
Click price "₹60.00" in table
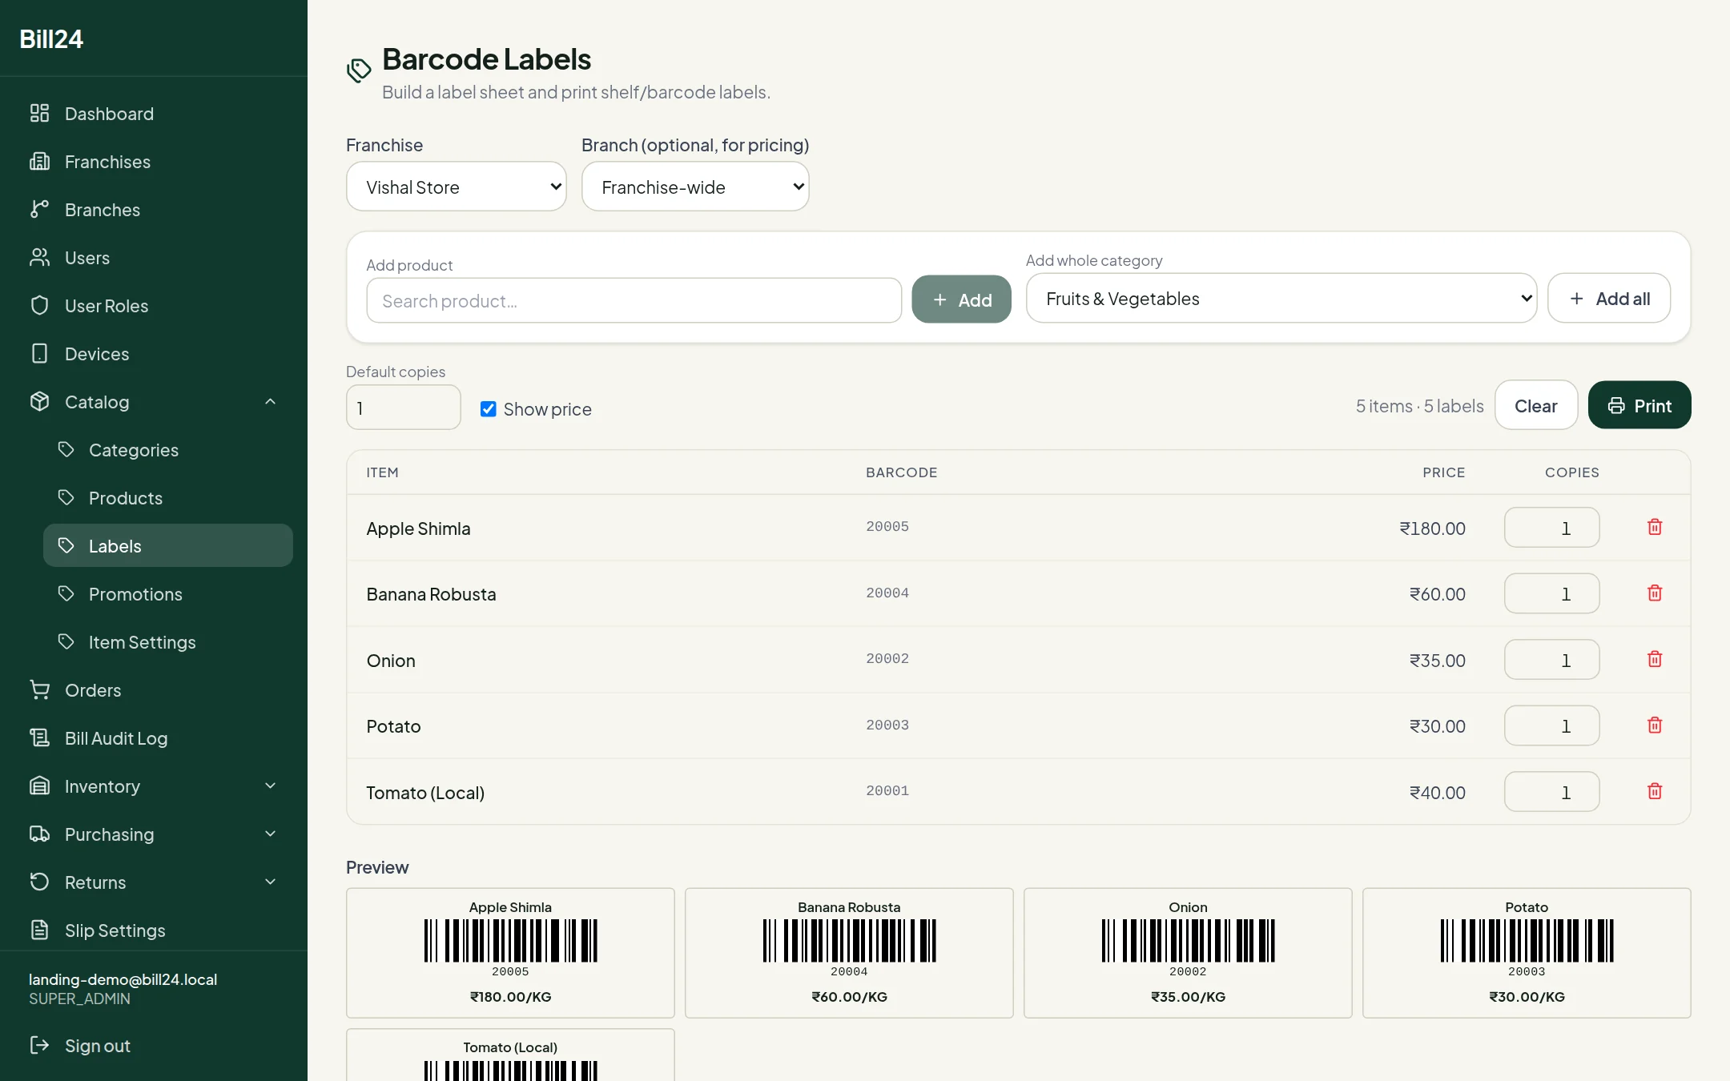1438,594
